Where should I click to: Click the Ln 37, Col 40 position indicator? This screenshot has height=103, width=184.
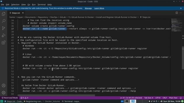click(131, 98)
